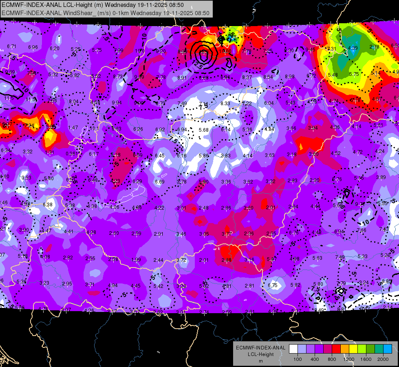
Task: Click the grid value '4.39' in the teal area
Action: click(x=353, y=48)
